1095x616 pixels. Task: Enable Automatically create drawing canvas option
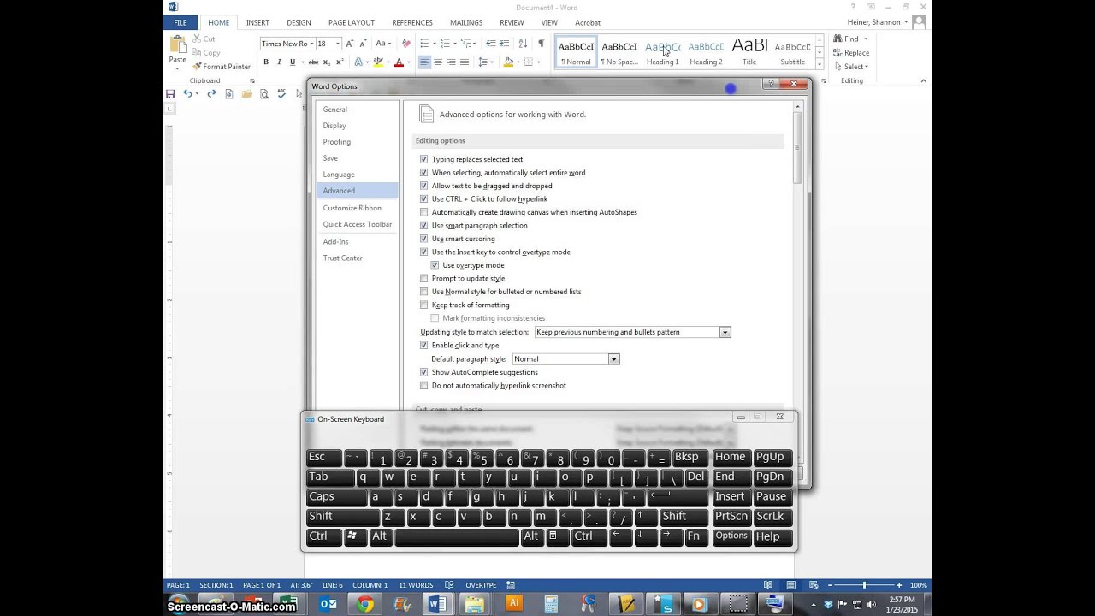coord(423,212)
